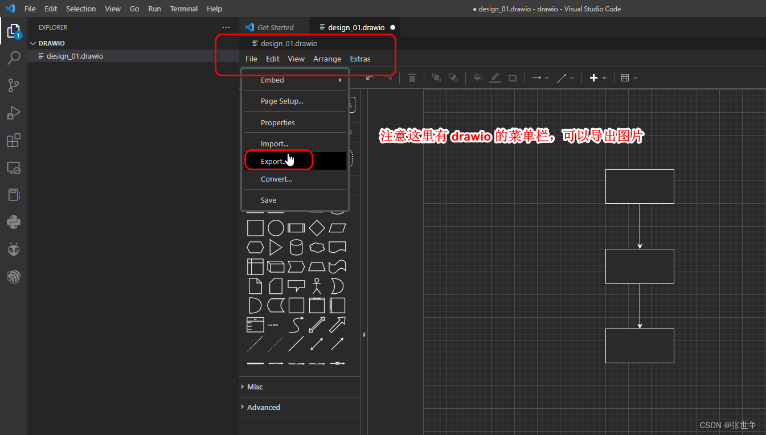Select the diamond shape in the shapes palette
The width and height of the screenshot is (766, 435).
[x=317, y=228]
